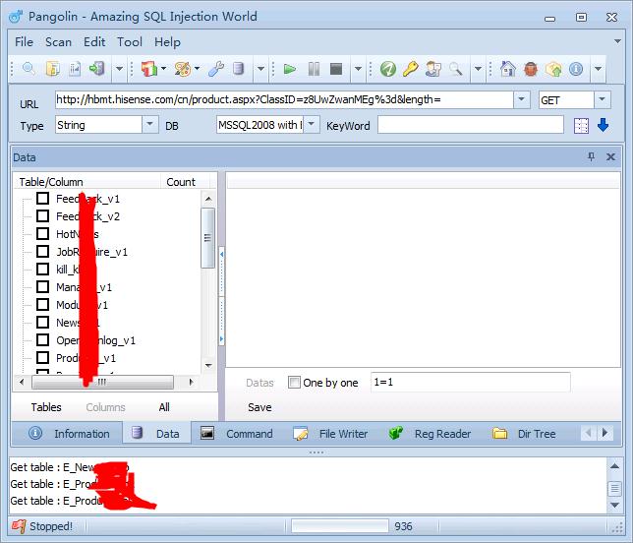The image size is (633, 543).
Task: Close the Data panel
Action: click(x=610, y=156)
